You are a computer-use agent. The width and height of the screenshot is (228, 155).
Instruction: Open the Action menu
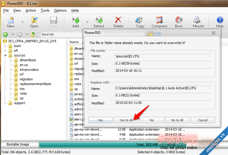tap(31, 10)
